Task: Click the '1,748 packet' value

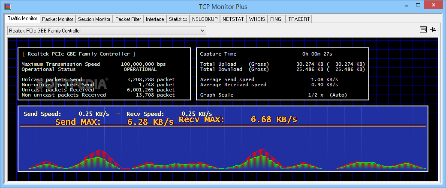Action: (x=157, y=85)
